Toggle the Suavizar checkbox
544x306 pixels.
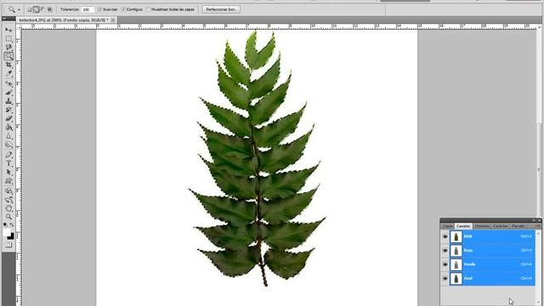100,9
